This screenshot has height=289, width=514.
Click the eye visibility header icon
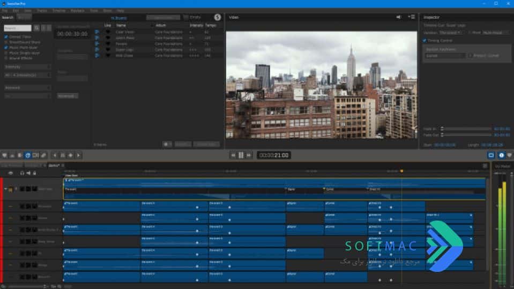tap(11, 173)
